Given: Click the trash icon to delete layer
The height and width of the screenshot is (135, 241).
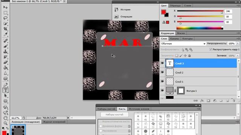Looking at the screenshot, I should coord(234,100).
